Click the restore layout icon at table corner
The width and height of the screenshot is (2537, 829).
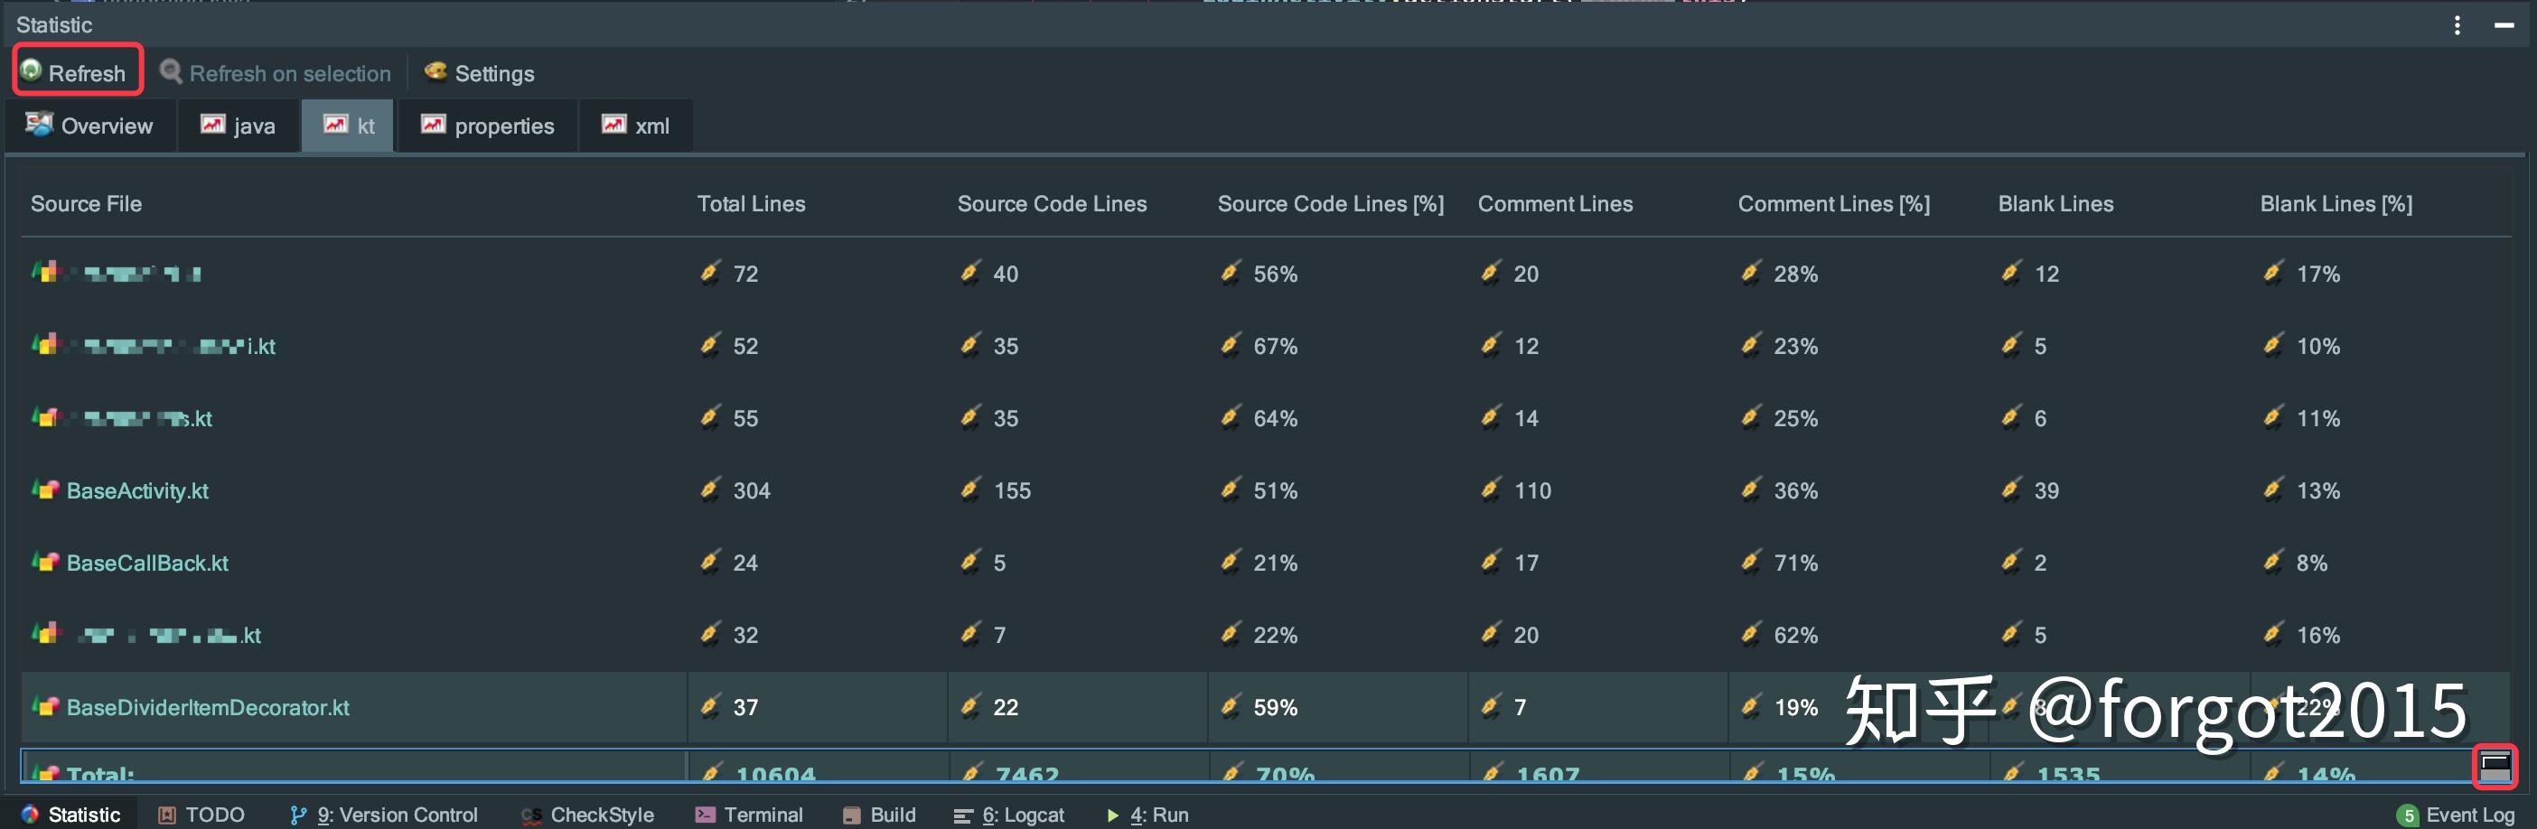coord(2495,766)
